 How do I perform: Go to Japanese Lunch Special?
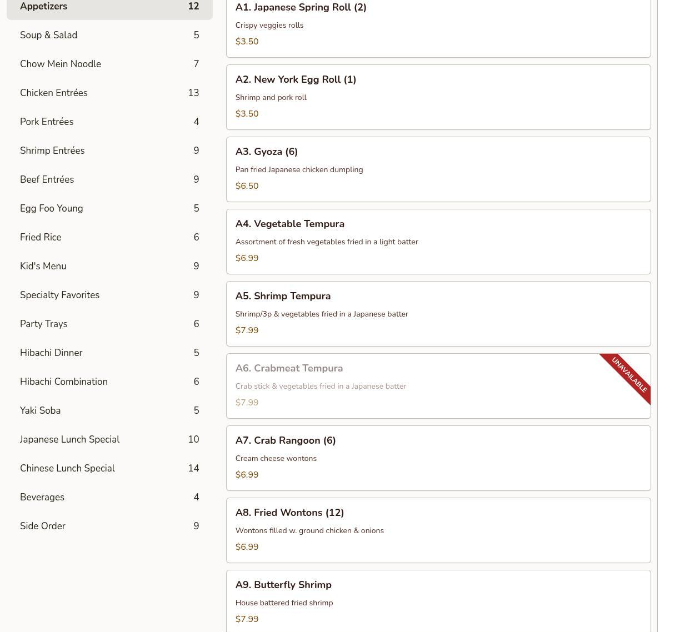109,439
